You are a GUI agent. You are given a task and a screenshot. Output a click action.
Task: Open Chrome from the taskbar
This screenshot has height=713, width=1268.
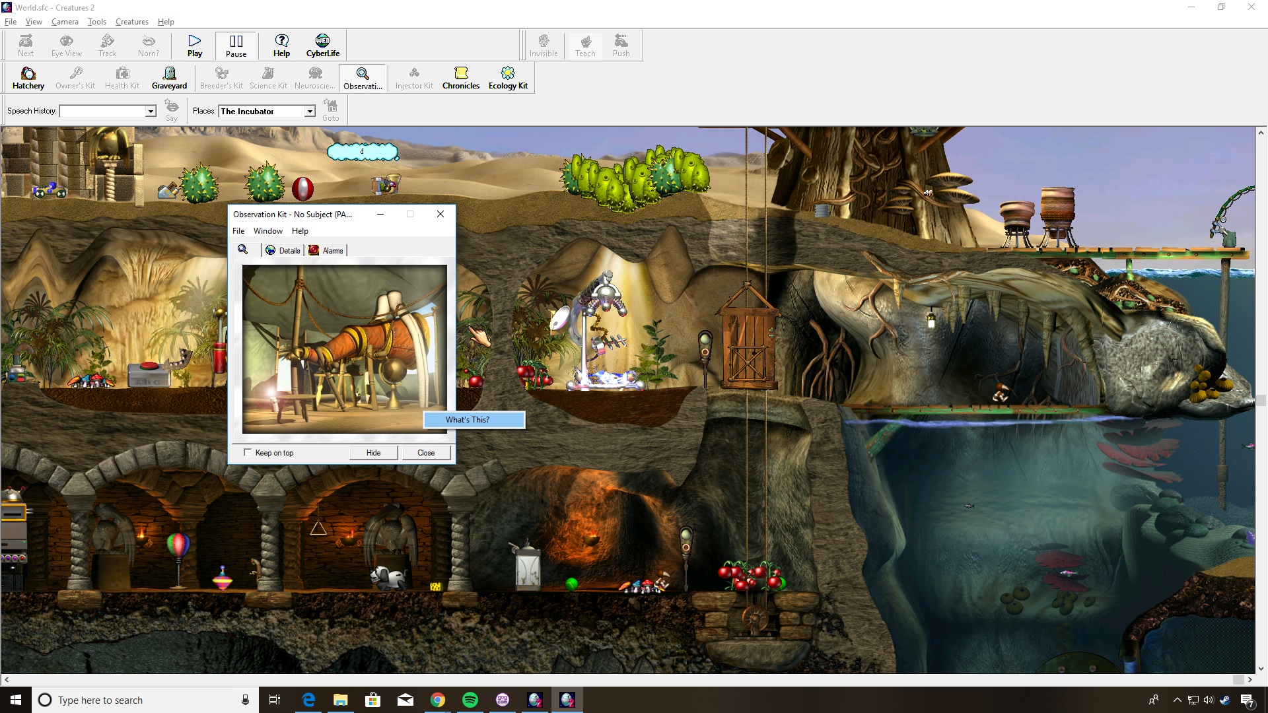click(x=438, y=700)
